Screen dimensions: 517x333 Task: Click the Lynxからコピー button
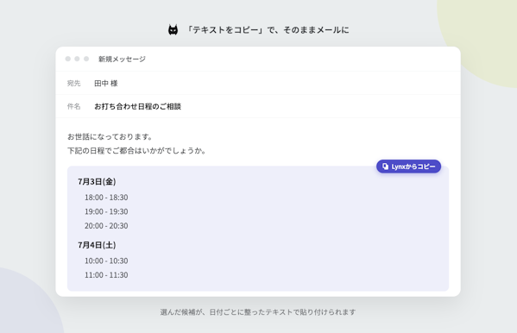(408, 166)
